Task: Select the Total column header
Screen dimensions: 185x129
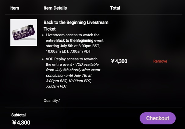Action: point(115,8)
